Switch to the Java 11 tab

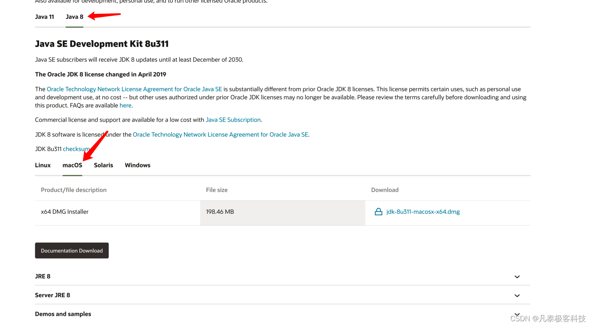tap(44, 17)
